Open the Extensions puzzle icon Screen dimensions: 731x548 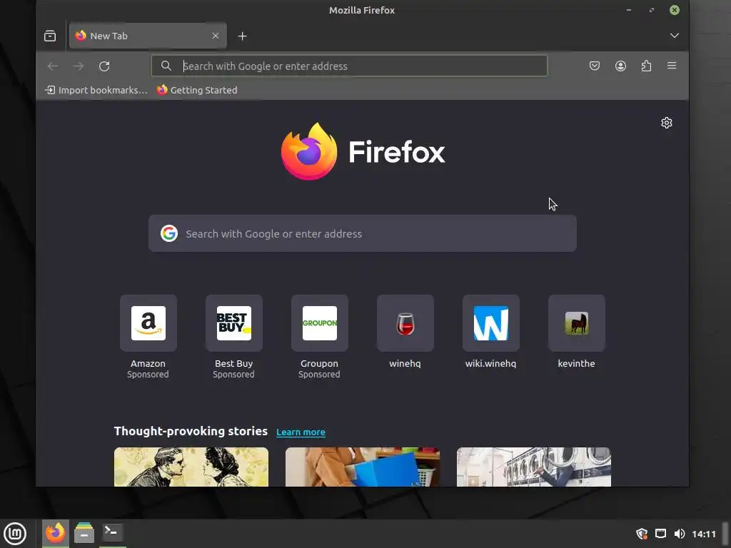(646, 66)
